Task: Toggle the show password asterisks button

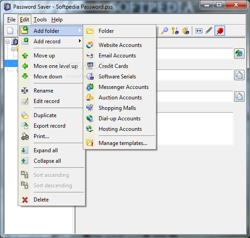Action: tap(199, 31)
